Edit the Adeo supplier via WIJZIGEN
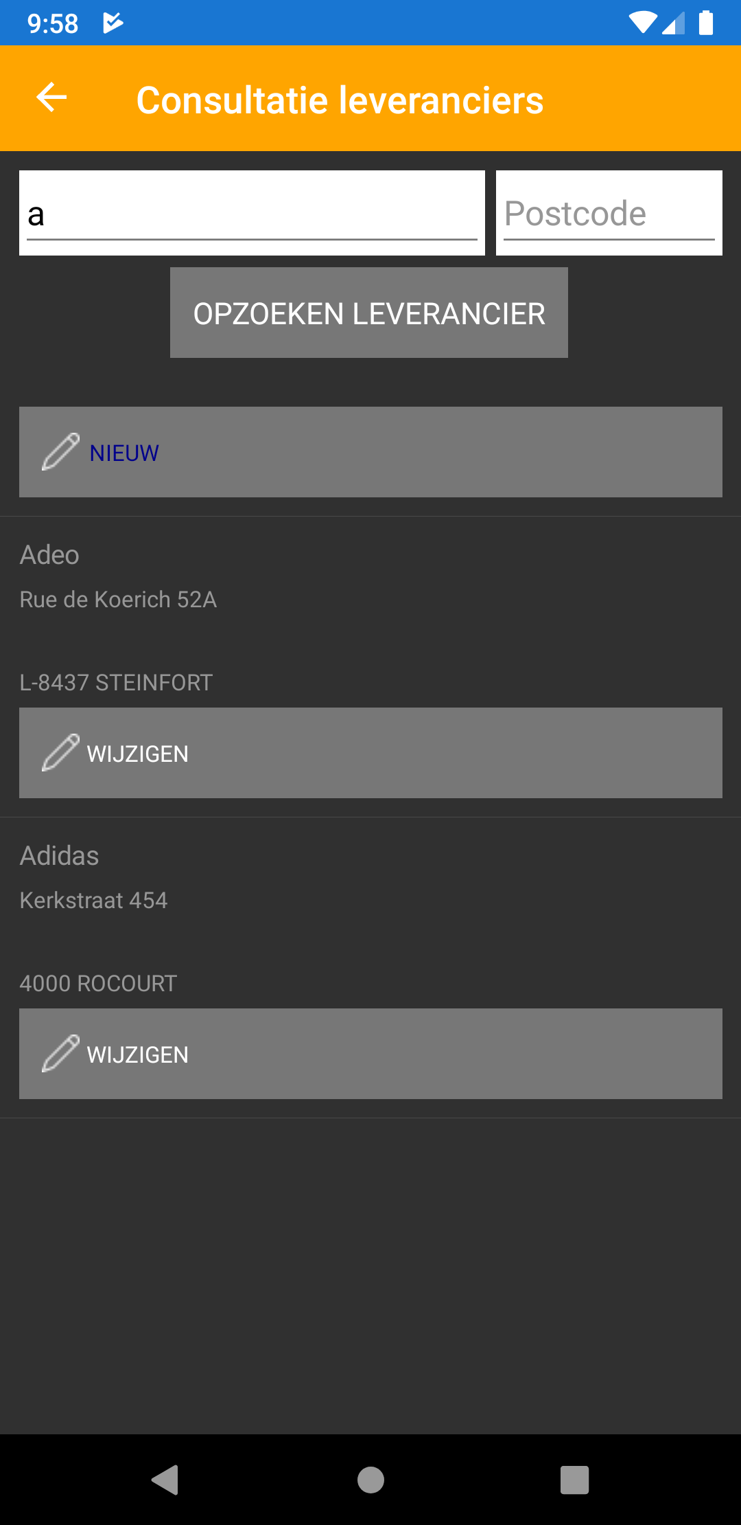The width and height of the screenshot is (741, 1525). 370,753
